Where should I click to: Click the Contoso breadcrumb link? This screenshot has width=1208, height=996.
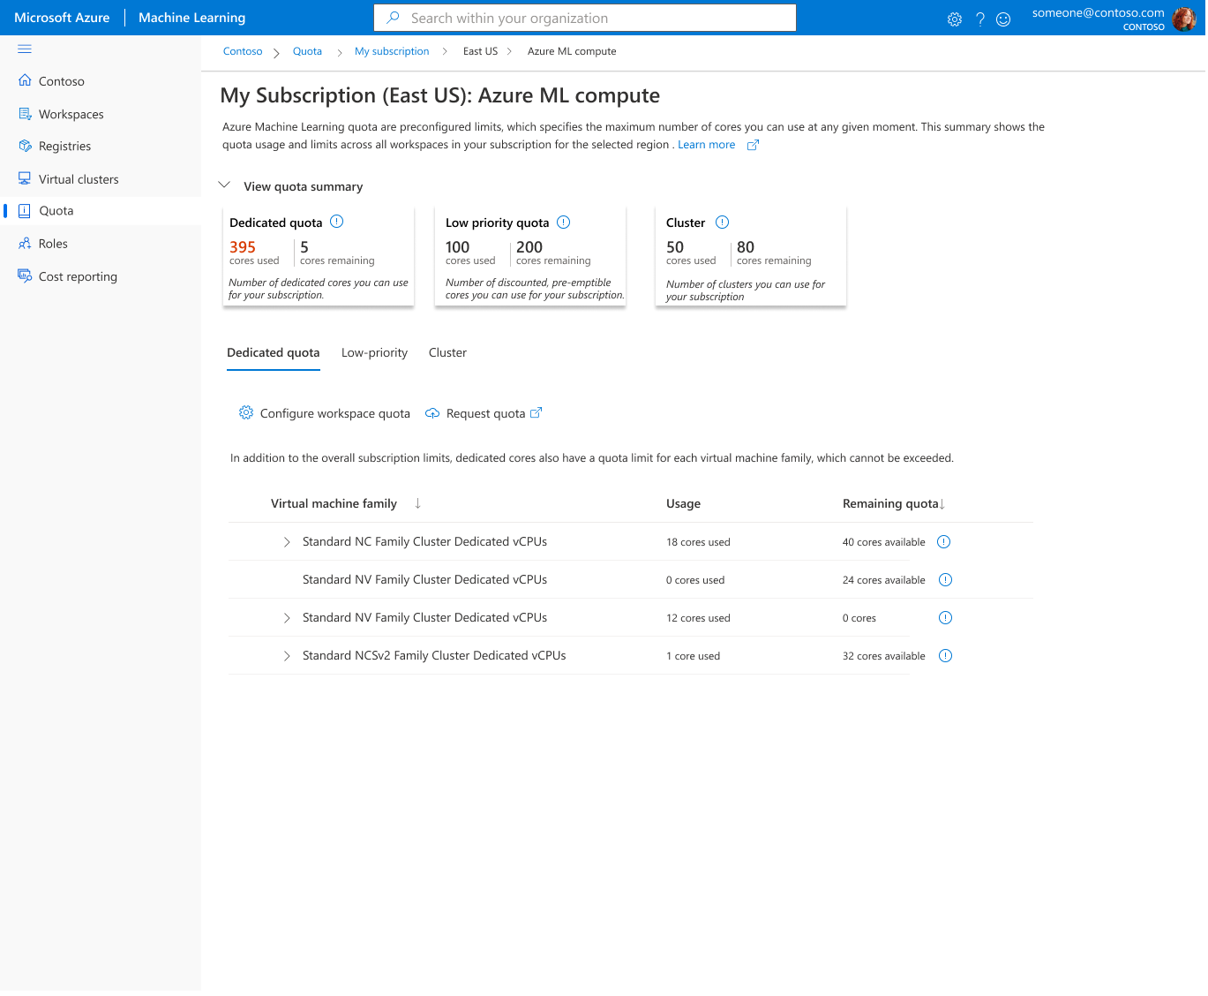[x=243, y=51]
